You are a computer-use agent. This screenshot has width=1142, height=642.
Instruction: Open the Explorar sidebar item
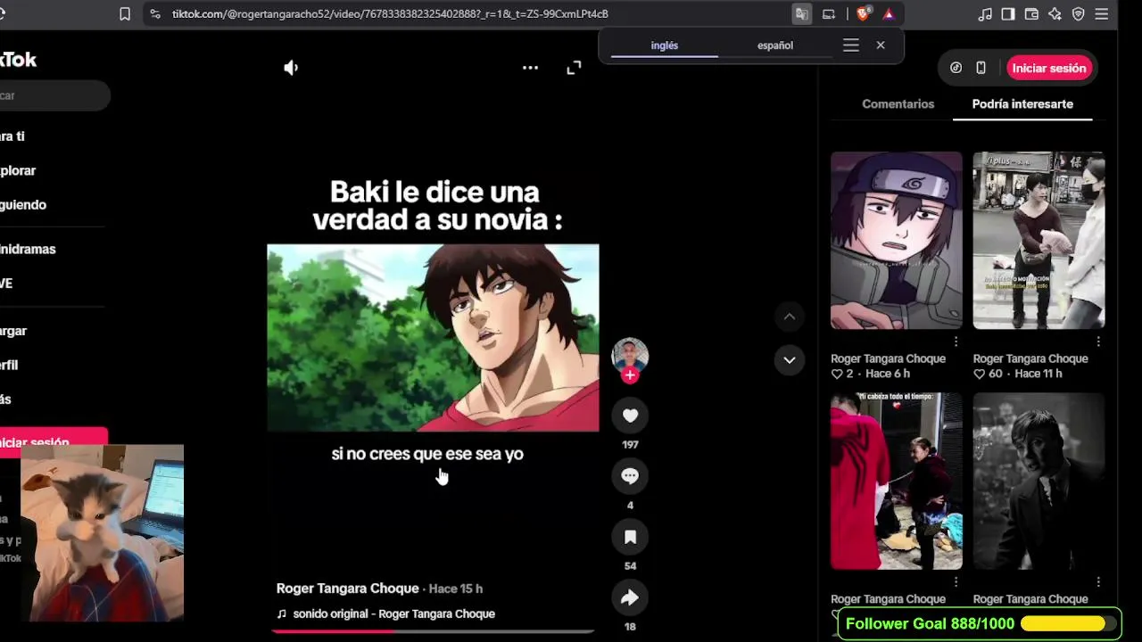coord(18,170)
